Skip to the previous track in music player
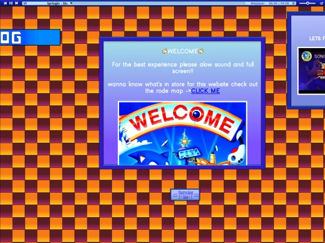The width and height of the screenshot is (325, 243). pos(5,3)
